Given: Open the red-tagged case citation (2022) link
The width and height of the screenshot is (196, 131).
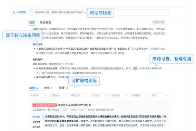Looking at the screenshot, I should (x=147, y=68).
